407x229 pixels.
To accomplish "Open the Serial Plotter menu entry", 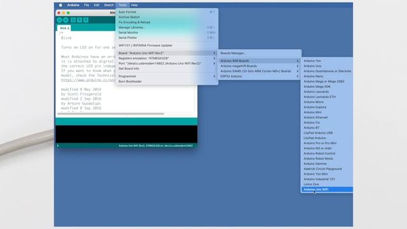I will (x=167, y=38).
